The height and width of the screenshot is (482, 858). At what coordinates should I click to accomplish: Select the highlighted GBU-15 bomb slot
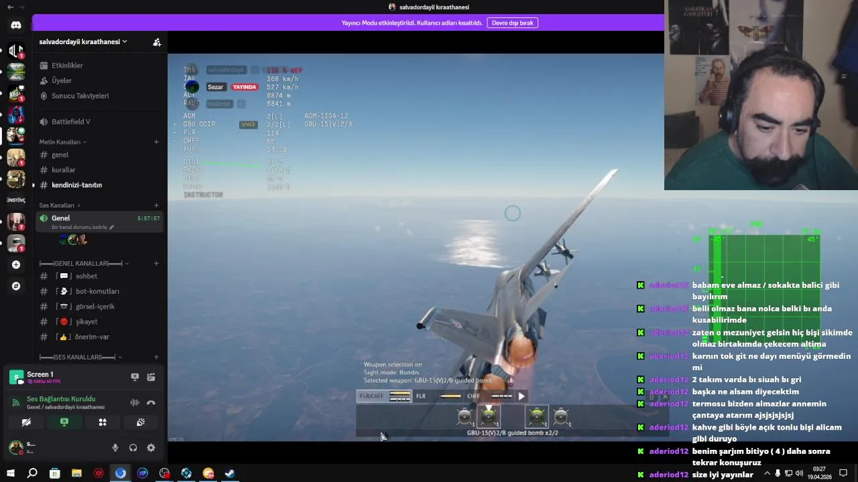click(489, 416)
